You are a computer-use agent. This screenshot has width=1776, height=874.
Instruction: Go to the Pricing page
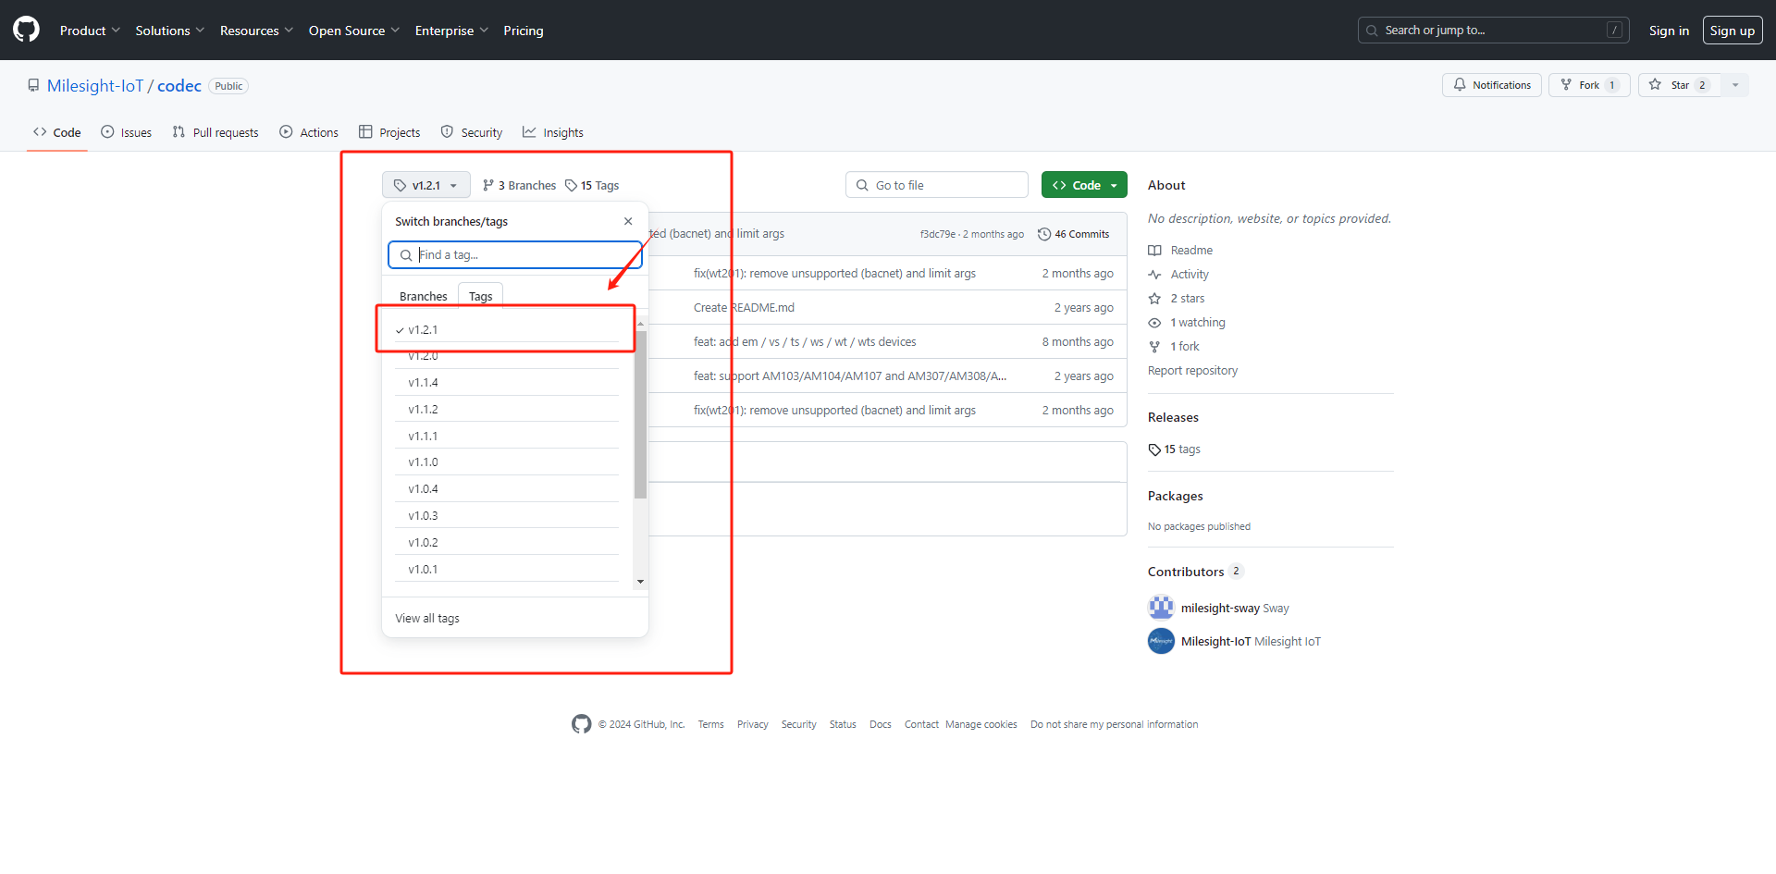524,31
